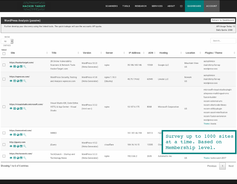This screenshot has width=237, height=184.
Task: Click the magnifier icon under jquery.com
Action: [25, 146]
